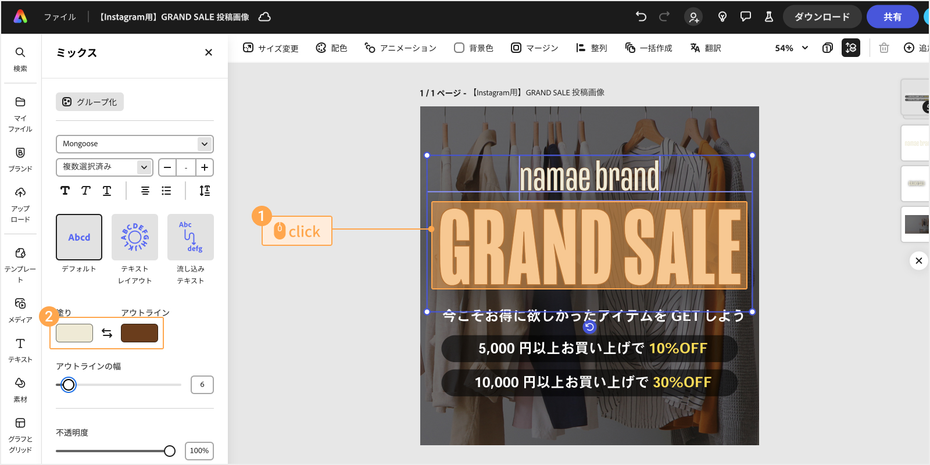
Task: Open the ファイル menu
Action: (x=60, y=17)
